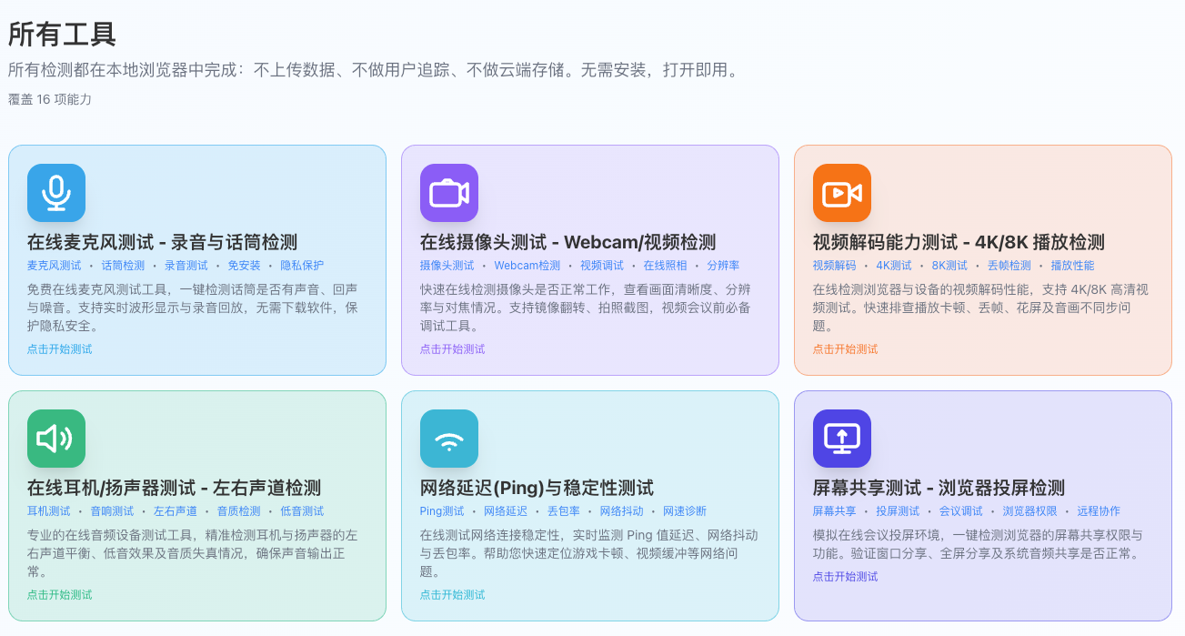Image resolution: width=1185 pixels, height=636 pixels.
Task: Select the 丢包率 tag in Ping card
Action: (564, 511)
